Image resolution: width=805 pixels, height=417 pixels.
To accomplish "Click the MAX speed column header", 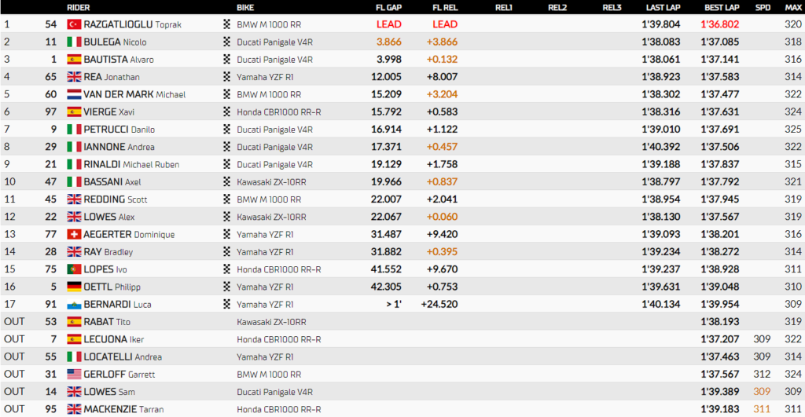I will [x=793, y=7].
